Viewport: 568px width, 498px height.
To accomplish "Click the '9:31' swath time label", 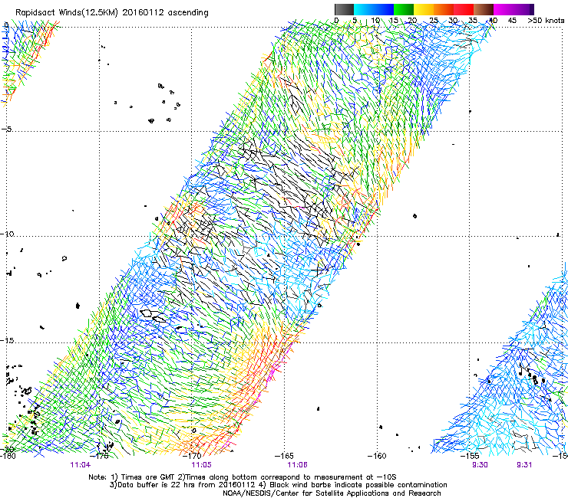I will [524, 465].
